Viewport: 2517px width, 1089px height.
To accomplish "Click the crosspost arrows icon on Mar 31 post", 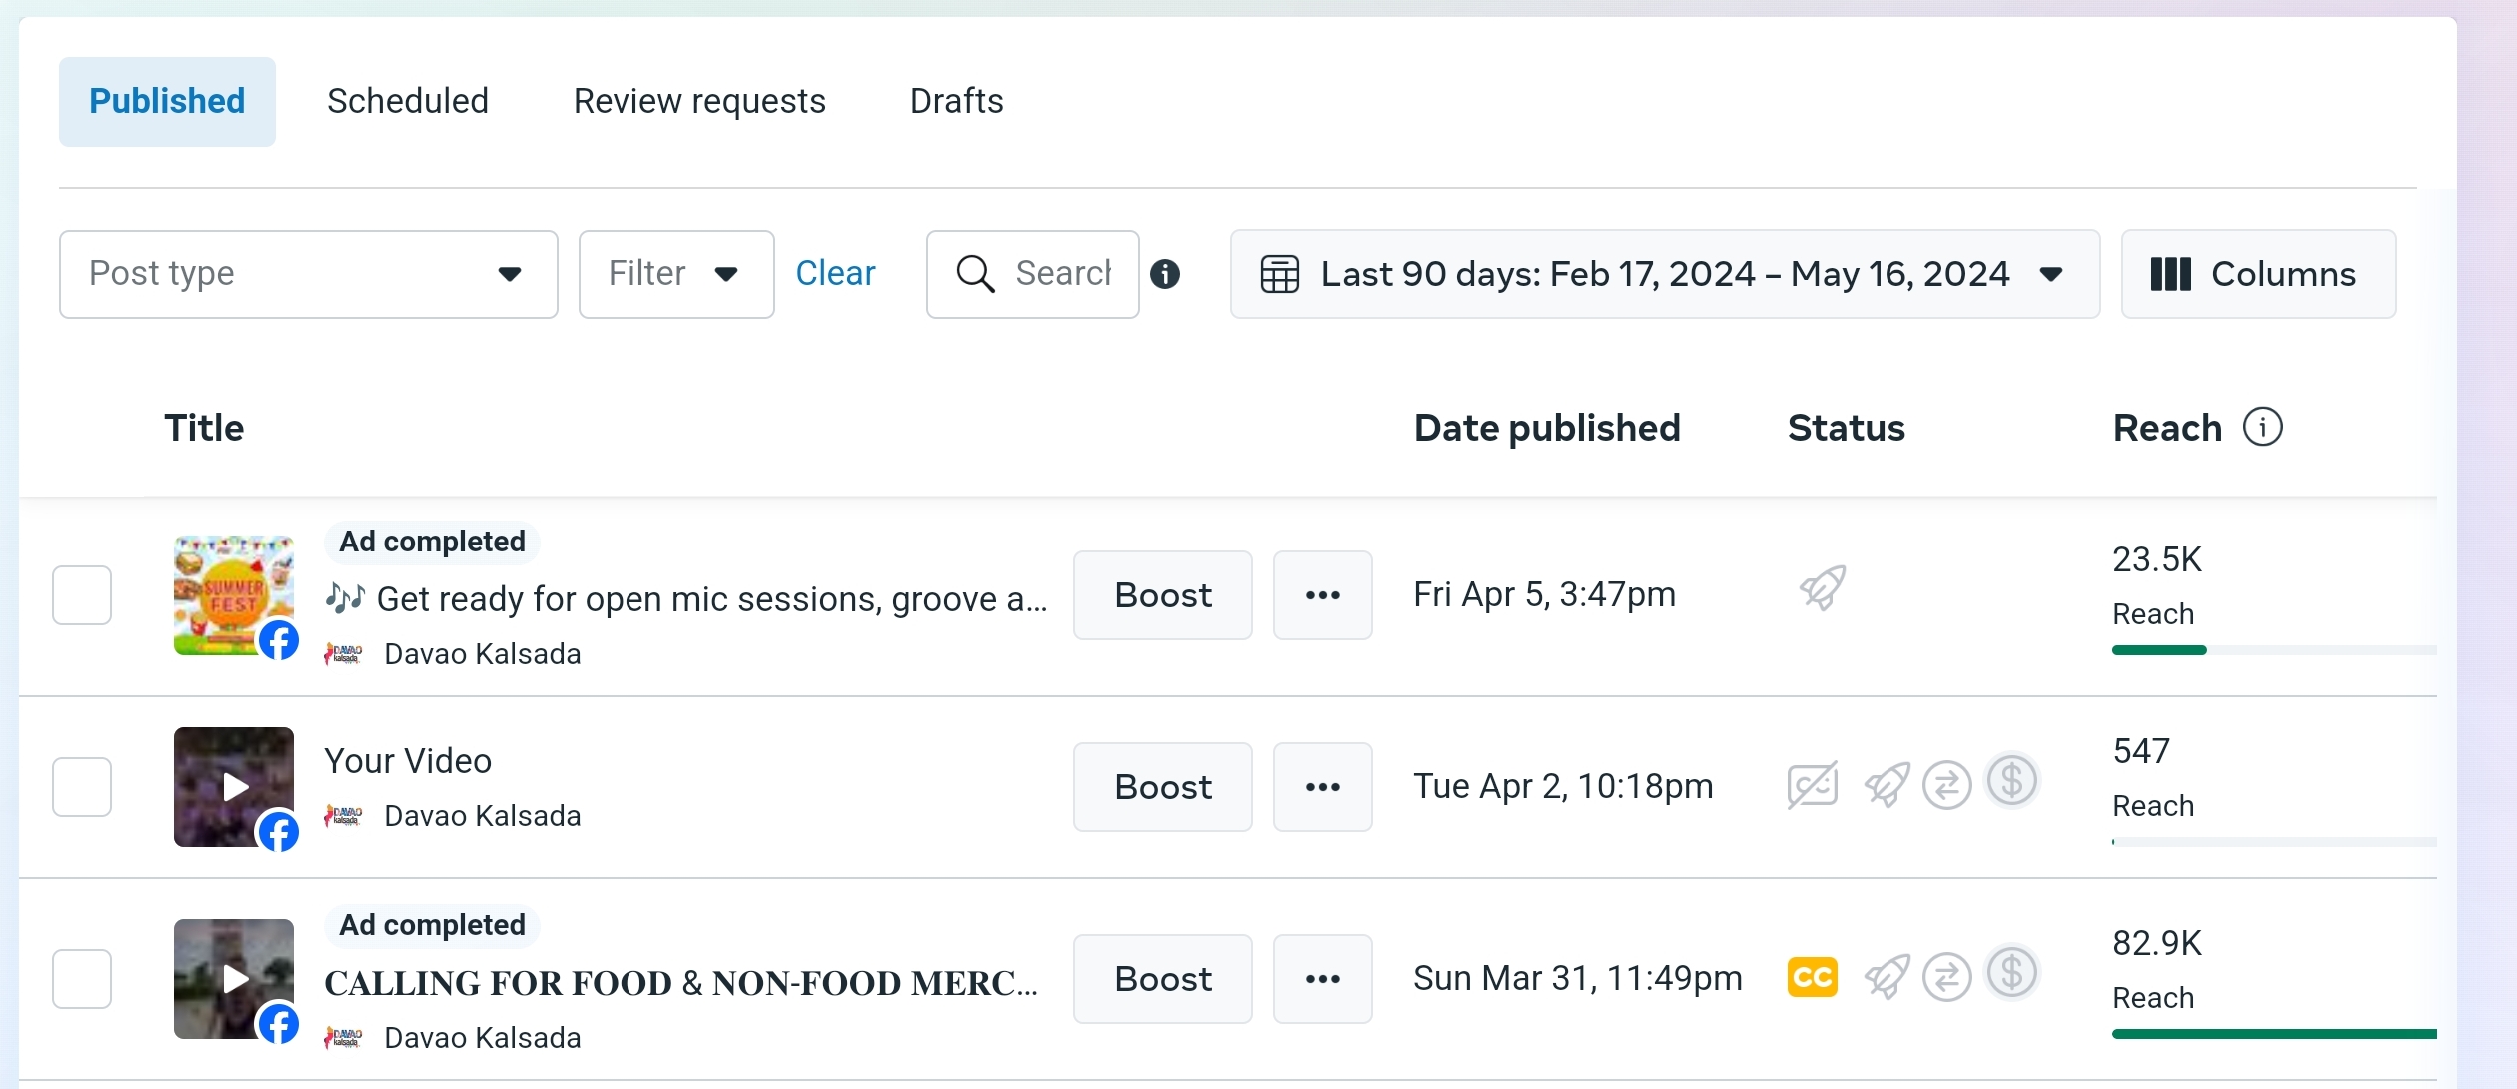I will [x=1946, y=977].
